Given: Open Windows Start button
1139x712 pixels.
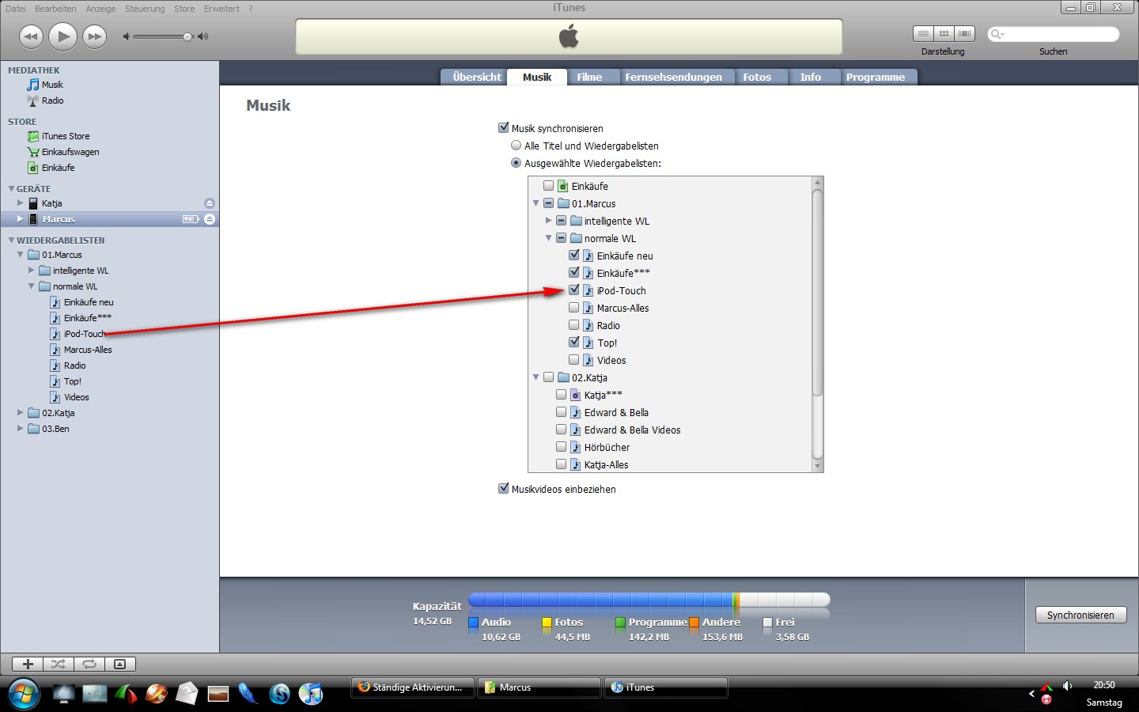Looking at the screenshot, I should [x=23, y=694].
